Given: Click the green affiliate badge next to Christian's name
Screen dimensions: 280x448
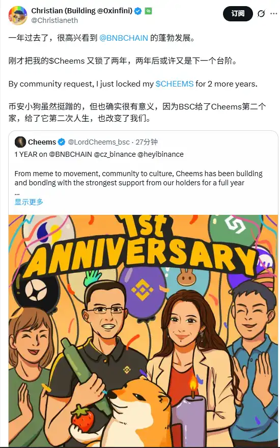Looking at the screenshot, I should (x=148, y=11).
